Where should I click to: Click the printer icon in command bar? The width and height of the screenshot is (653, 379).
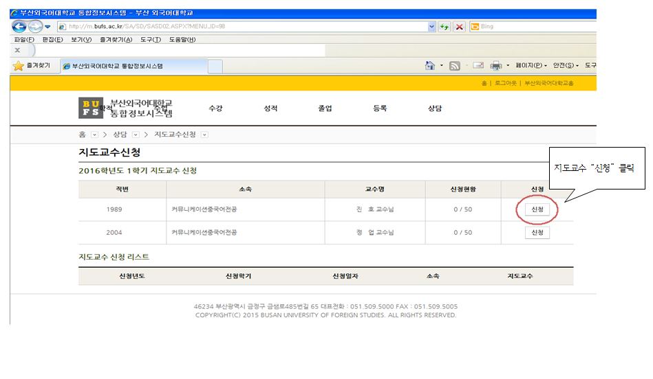click(497, 66)
